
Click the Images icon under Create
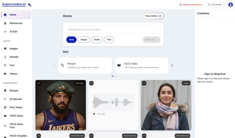click(x=5, y=49)
